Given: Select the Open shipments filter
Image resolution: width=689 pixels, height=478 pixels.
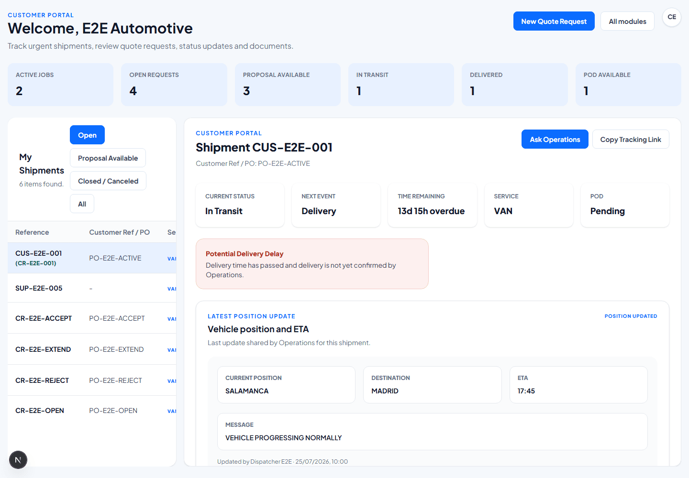Looking at the screenshot, I should (x=87, y=135).
